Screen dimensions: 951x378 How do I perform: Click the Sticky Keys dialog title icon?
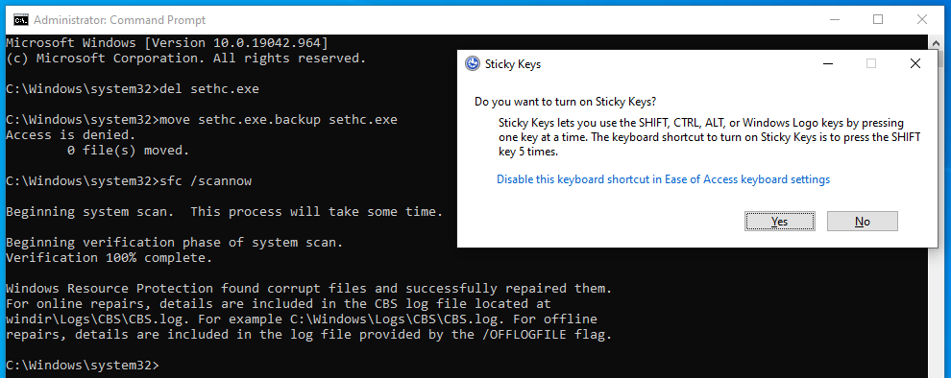coord(472,63)
